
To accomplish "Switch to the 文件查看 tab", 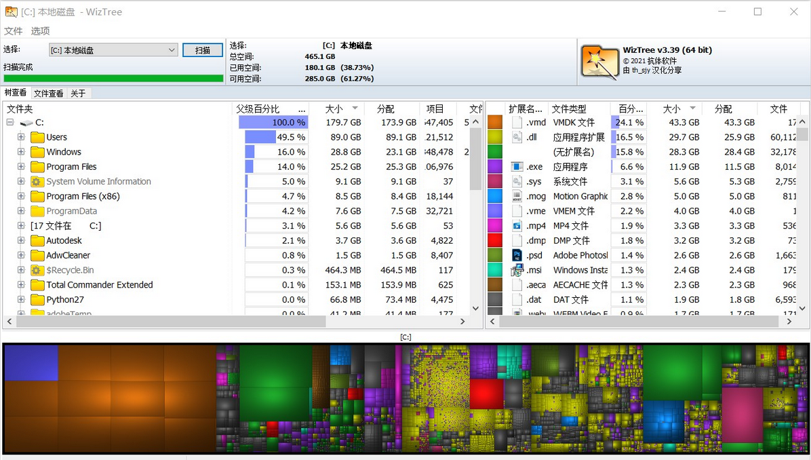I will (x=49, y=93).
